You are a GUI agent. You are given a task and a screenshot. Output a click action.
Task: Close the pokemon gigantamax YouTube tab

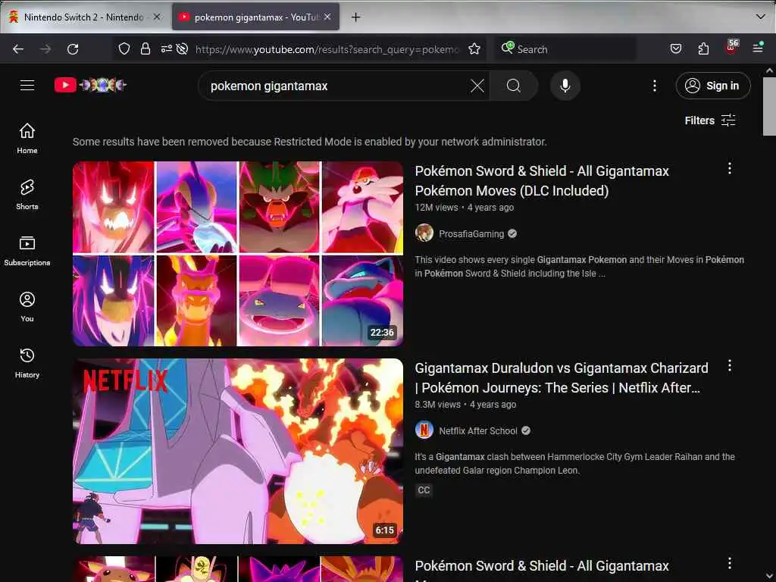click(x=327, y=17)
